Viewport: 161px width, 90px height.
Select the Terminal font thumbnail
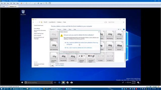[119, 46]
